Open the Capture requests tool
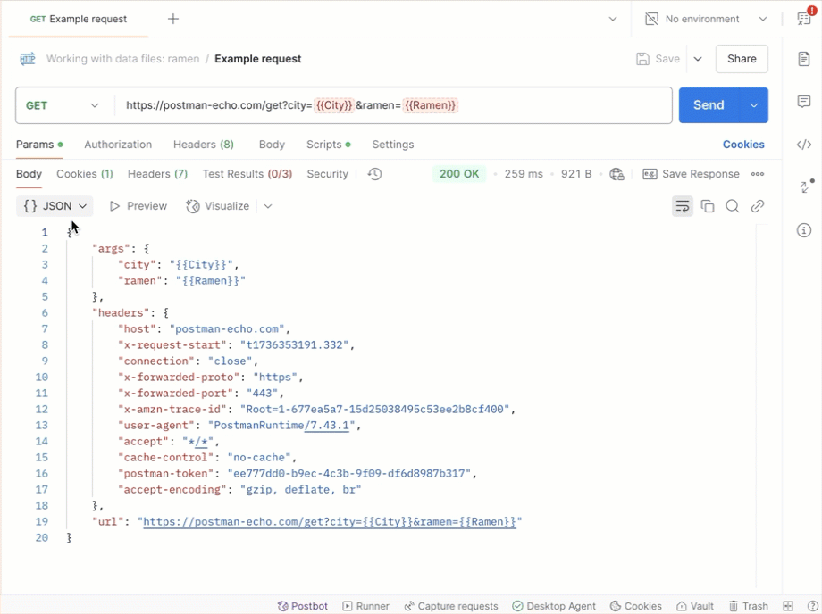 pos(451,606)
